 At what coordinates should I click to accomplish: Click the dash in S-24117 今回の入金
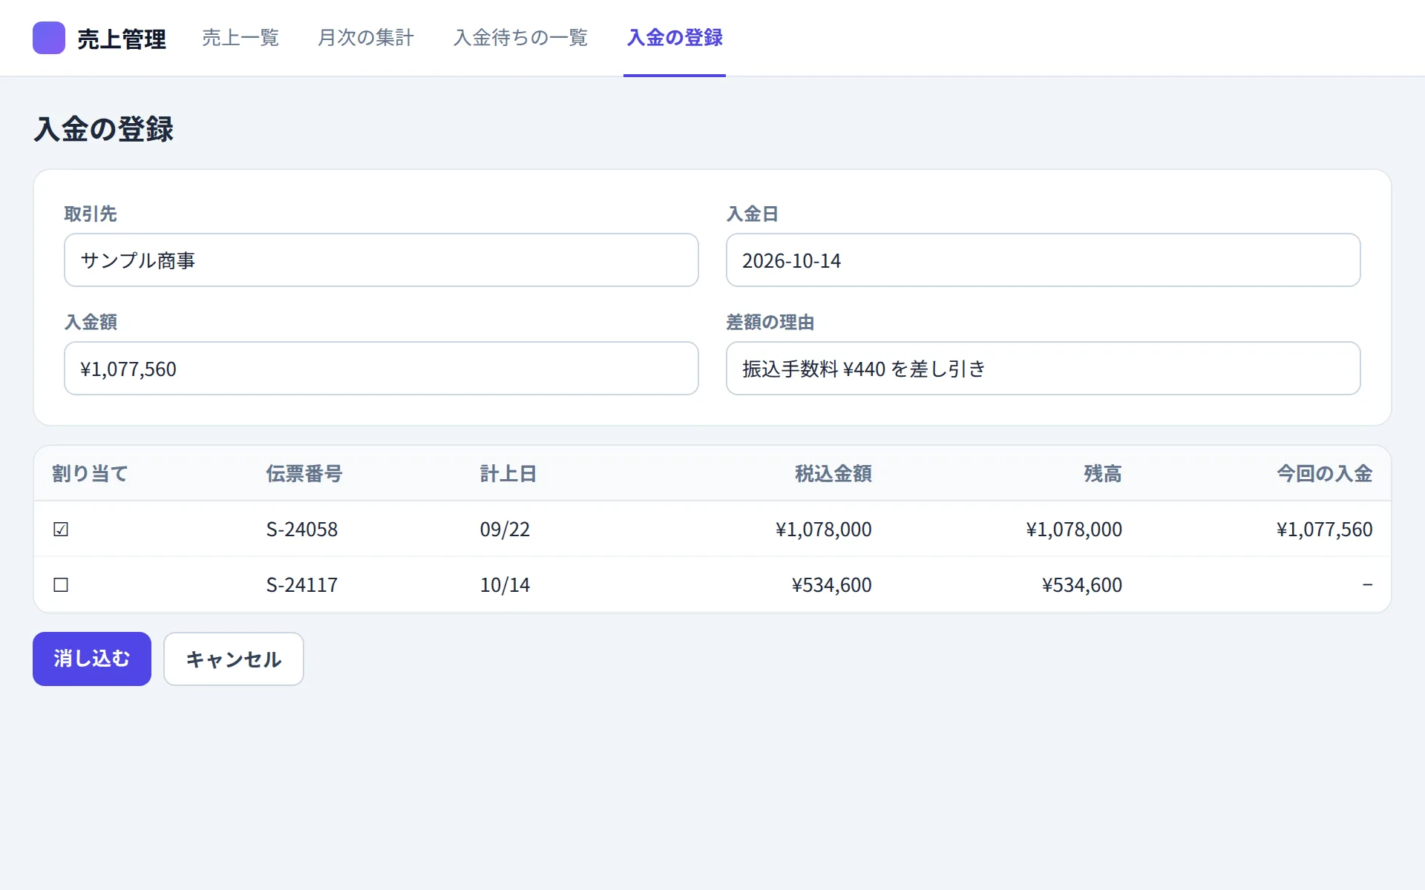1367,585
